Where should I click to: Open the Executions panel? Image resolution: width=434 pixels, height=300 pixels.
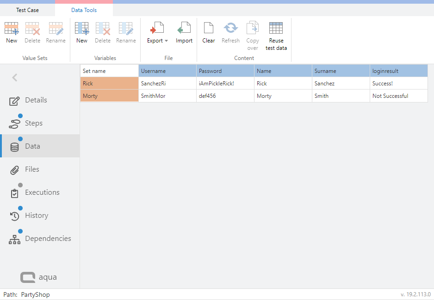42,192
